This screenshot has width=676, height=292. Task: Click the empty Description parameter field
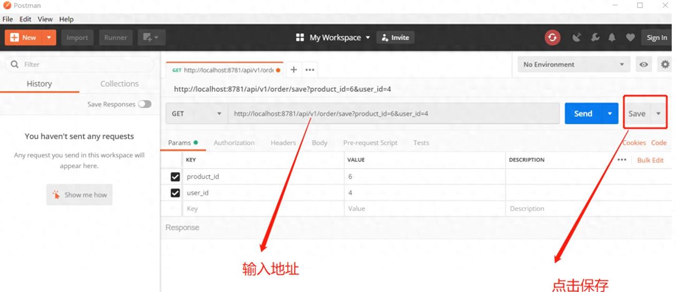pyautogui.click(x=589, y=209)
